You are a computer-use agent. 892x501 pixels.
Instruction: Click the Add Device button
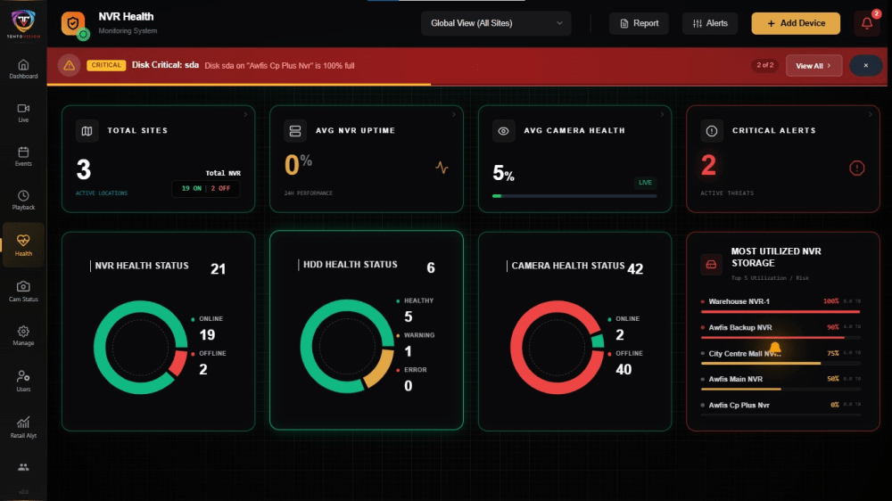tap(796, 23)
